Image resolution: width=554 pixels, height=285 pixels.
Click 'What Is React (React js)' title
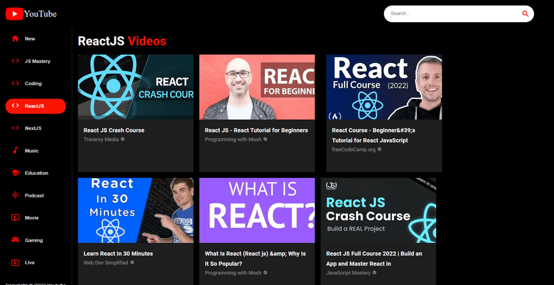(256, 258)
